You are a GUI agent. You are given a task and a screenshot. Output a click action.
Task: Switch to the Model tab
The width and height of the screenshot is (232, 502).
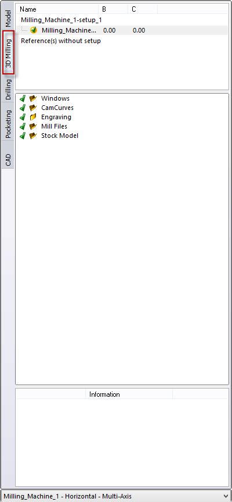[x=8, y=17]
